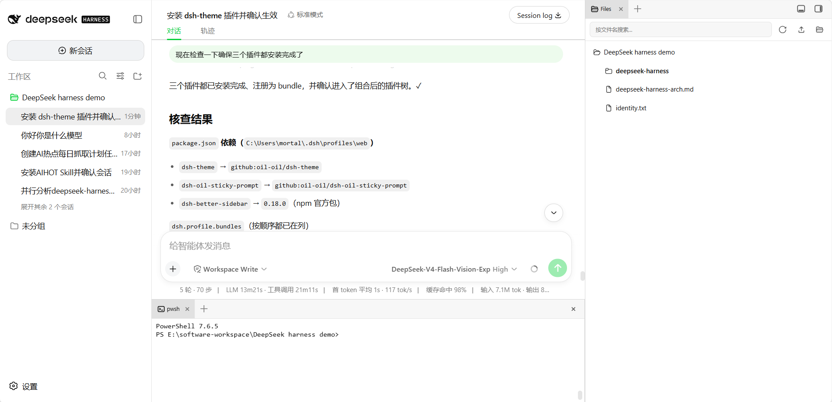Open folder with folder icon in Files toolbar
Screen dimensions: 832x402
tap(819, 30)
